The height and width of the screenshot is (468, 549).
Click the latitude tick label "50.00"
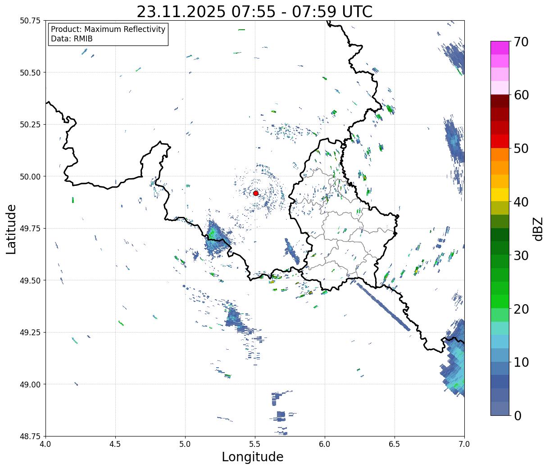[x=30, y=176]
